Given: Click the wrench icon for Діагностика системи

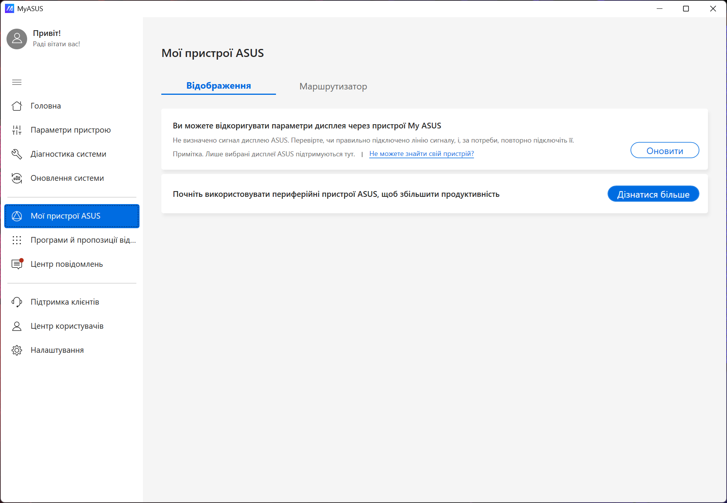Looking at the screenshot, I should [x=17, y=154].
